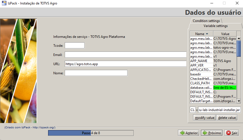The height and width of the screenshot is (140, 243).
Task: Click the agro.meu.lab... row with value v1
Action: pos(213,57)
